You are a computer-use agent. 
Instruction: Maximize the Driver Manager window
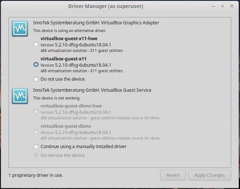coord(222,6)
